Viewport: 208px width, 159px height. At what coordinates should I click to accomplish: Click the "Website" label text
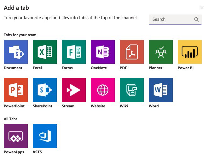pos(98,106)
